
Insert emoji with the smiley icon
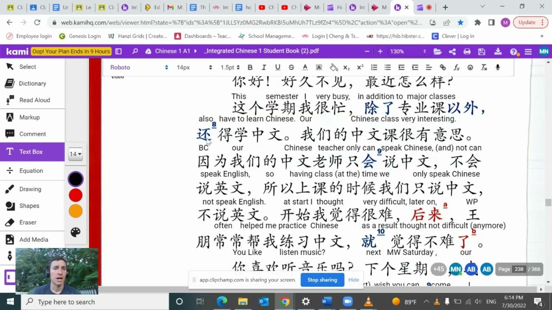pyautogui.click(x=470, y=68)
